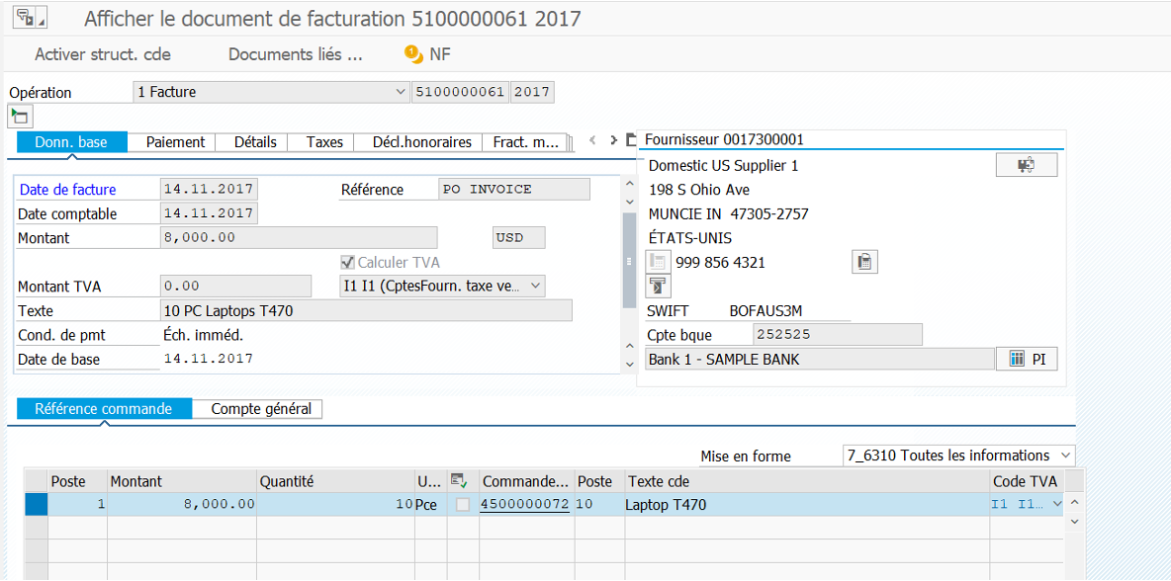Click the green-flag window icon below Opération

coord(20,117)
